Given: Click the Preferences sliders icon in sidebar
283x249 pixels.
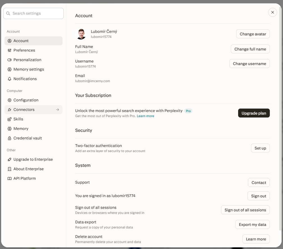Looking at the screenshot, I should [9, 50].
